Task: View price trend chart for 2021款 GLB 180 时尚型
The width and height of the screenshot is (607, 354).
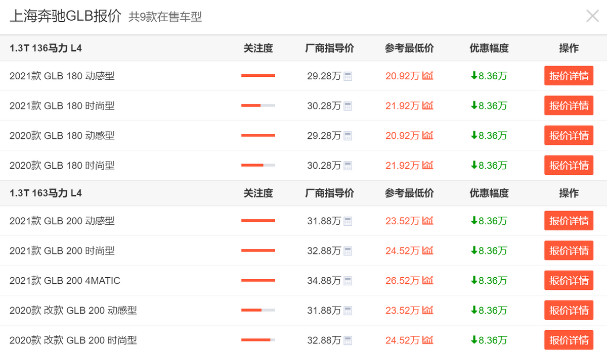Action: (428, 106)
